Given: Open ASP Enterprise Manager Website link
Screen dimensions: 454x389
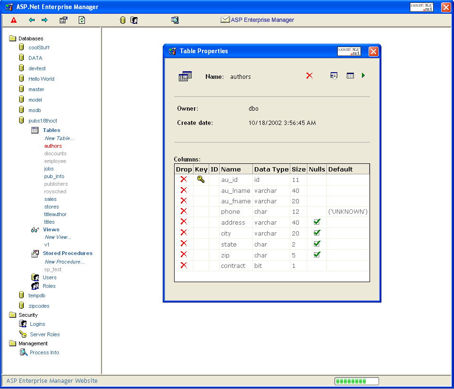Looking at the screenshot, I should coord(52,380).
